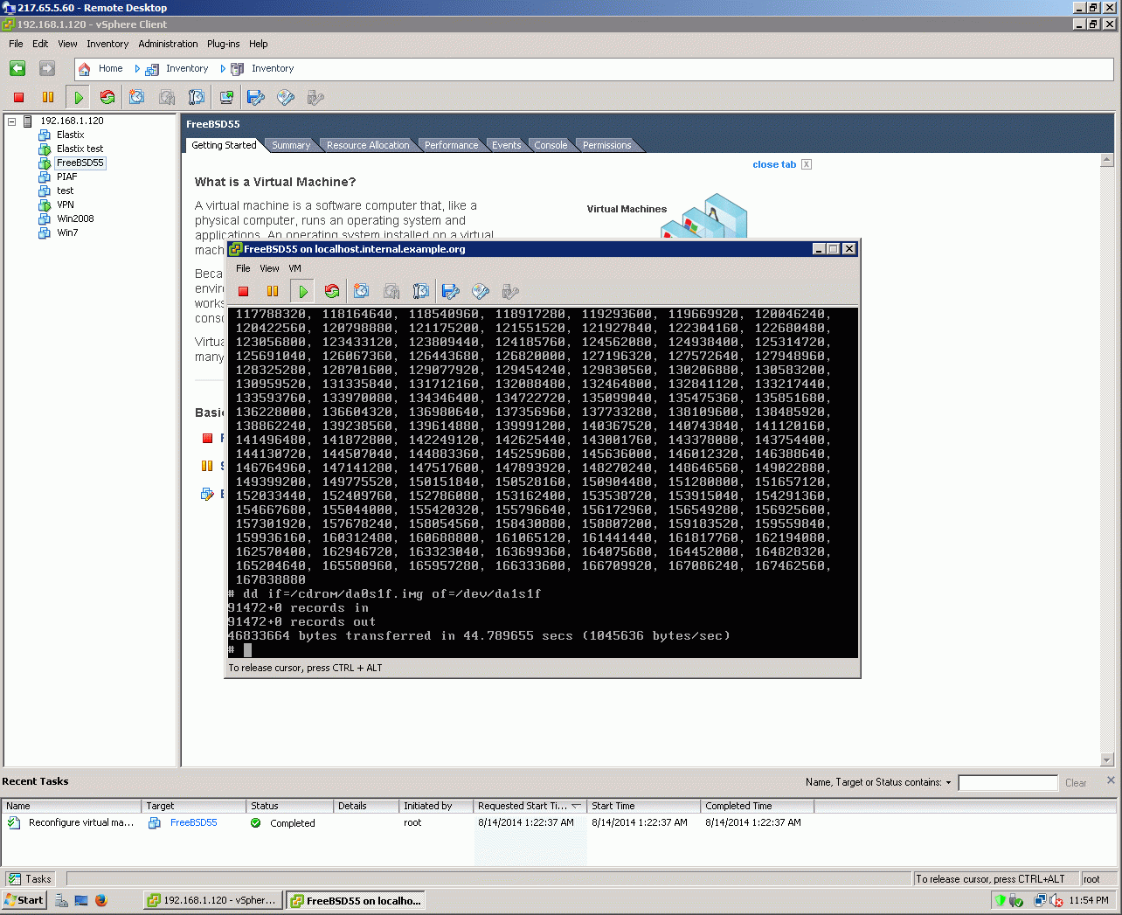Launch Firefox from the quick launch bar
The image size is (1122, 915).
pyautogui.click(x=100, y=900)
